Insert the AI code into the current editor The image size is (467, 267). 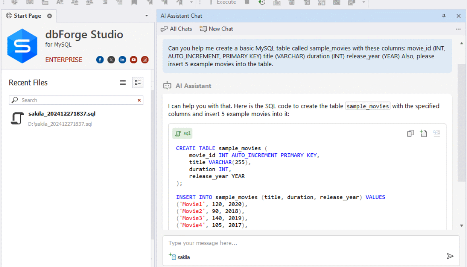pos(437,133)
